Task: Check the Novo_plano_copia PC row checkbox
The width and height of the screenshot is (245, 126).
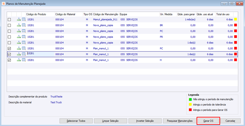Action: point(9,31)
